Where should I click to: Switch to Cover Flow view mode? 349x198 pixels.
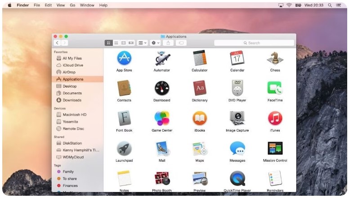point(131,43)
